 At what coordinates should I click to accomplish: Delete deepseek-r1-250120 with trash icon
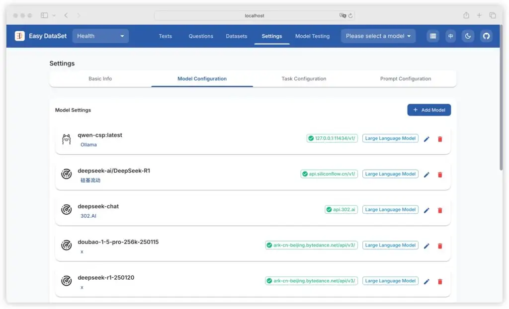tap(439, 281)
